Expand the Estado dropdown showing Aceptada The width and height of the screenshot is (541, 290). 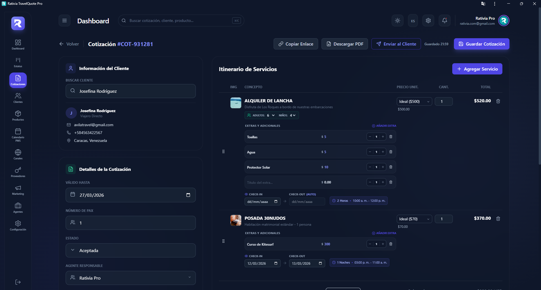click(x=131, y=250)
